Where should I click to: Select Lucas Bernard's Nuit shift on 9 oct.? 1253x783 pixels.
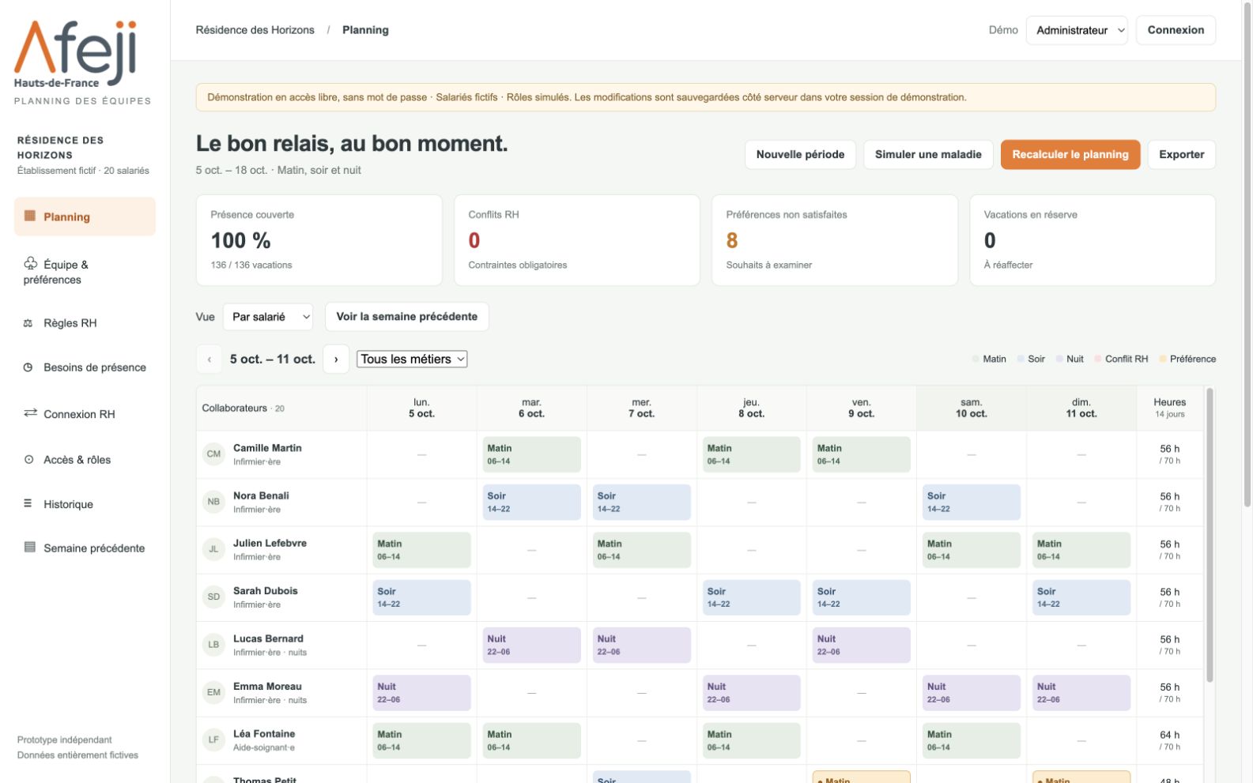click(x=862, y=645)
